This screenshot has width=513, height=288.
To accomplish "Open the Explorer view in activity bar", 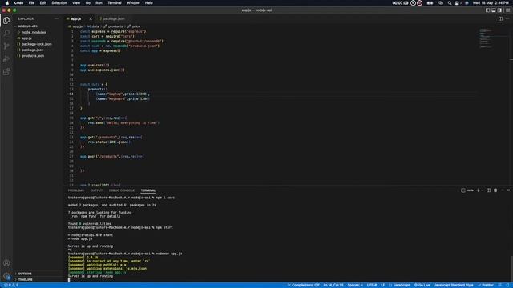I will click(x=6, y=20).
